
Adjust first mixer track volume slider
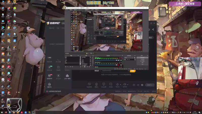point(106,60)
